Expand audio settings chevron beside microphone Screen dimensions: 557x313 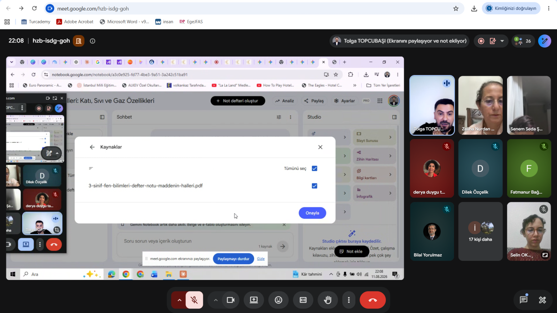pos(179,300)
